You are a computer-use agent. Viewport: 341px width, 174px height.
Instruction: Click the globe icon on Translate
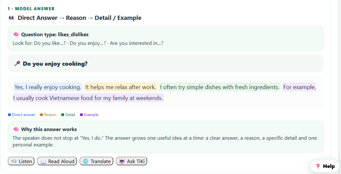coord(86,162)
